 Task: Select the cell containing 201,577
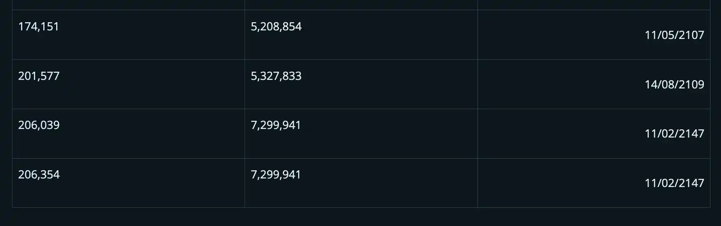(x=39, y=76)
